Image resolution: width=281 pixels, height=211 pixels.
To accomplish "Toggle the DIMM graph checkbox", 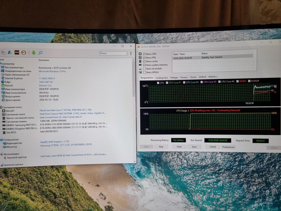I will tap(237, 81).
